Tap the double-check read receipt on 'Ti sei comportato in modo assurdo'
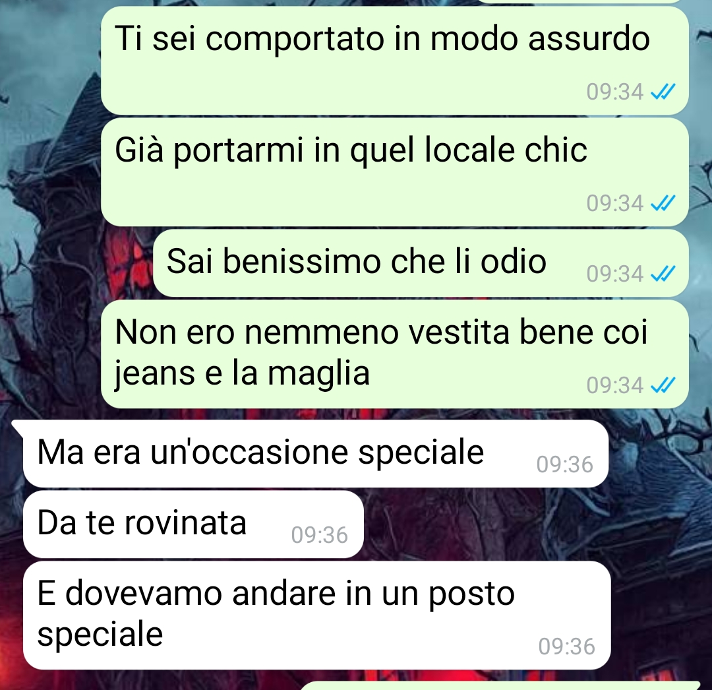The image size is (712, 690). tap(663, 92)
